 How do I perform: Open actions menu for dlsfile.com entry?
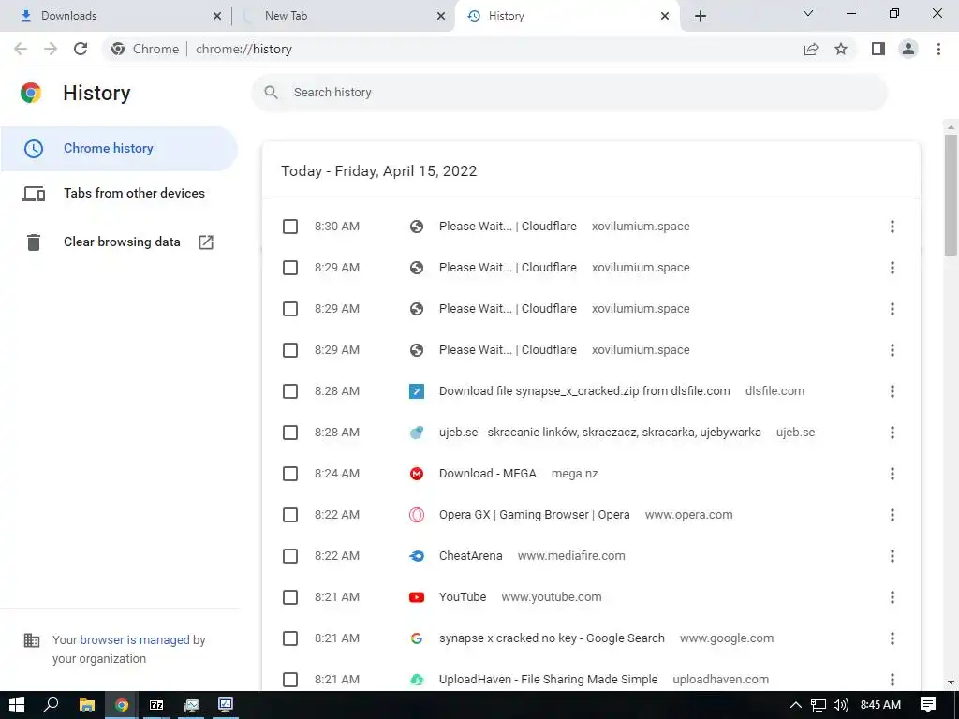click(893, 391)
